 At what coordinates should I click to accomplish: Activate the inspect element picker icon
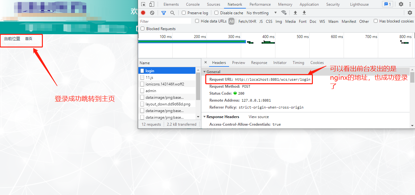coord(143,4)
